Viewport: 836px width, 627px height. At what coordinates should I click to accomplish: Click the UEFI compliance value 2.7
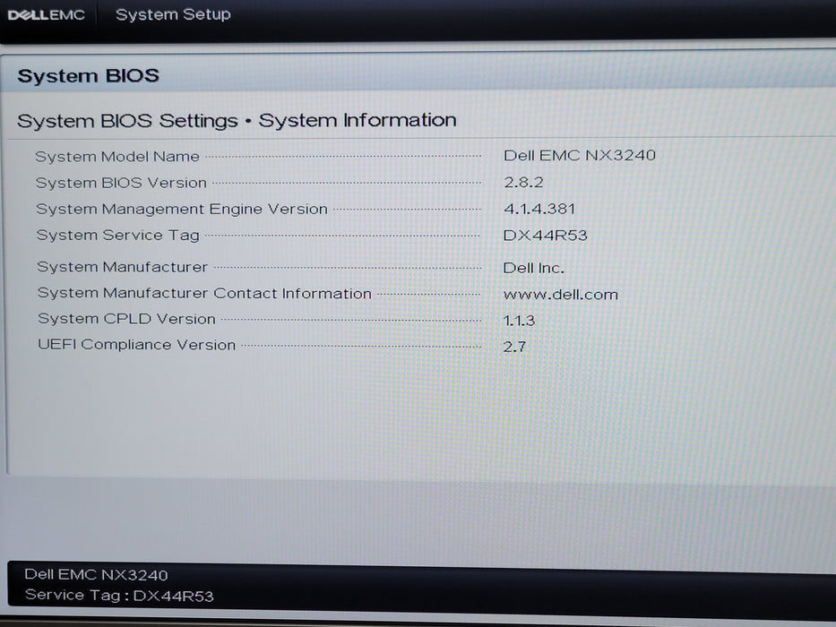pyautogui.click(x=514, y=348)
